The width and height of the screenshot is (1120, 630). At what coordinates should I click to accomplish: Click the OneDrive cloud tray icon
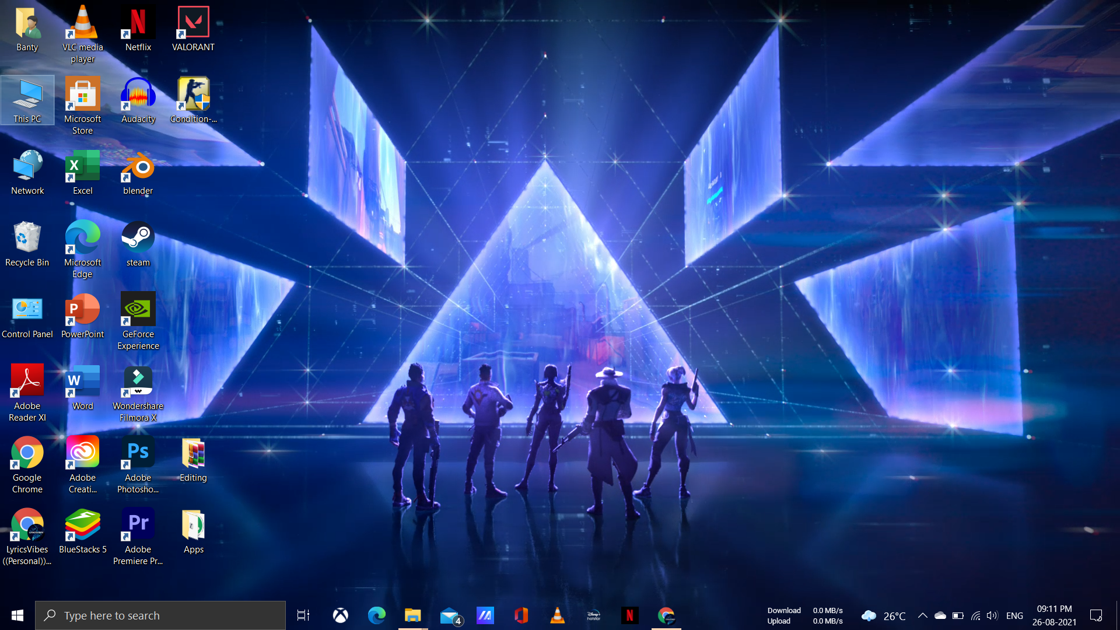click(940, 615)
